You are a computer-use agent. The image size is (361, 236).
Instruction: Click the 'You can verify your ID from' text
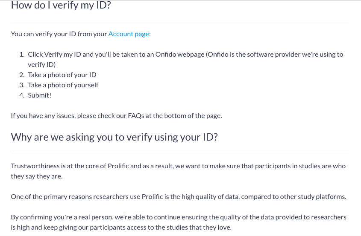pyautogui.click(x=59, y=34)
